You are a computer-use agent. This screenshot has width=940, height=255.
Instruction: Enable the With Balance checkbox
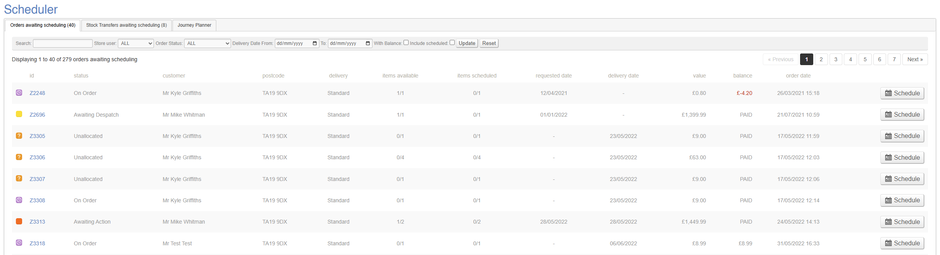pyautogui.click(x=406, y=43)
